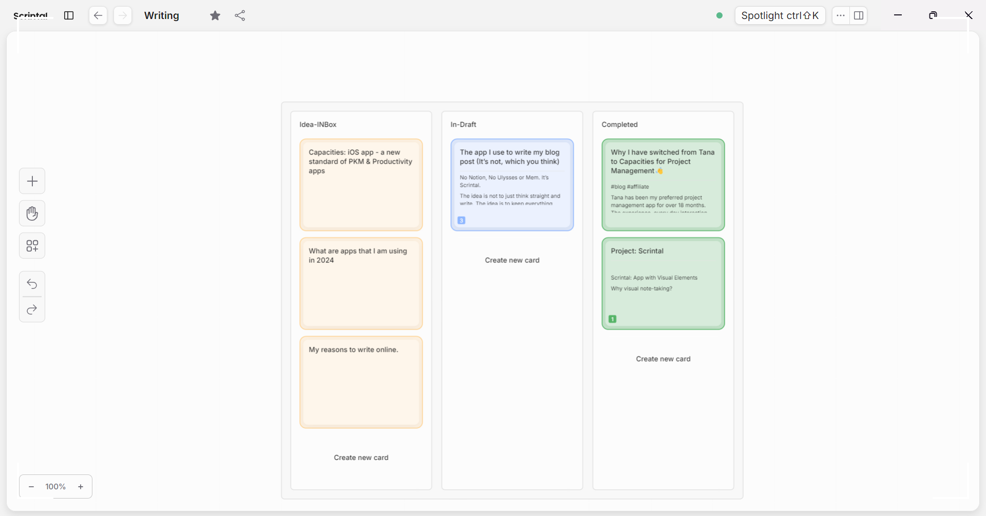
Task: Go back with the left arrow button
Action: point(98,15)
